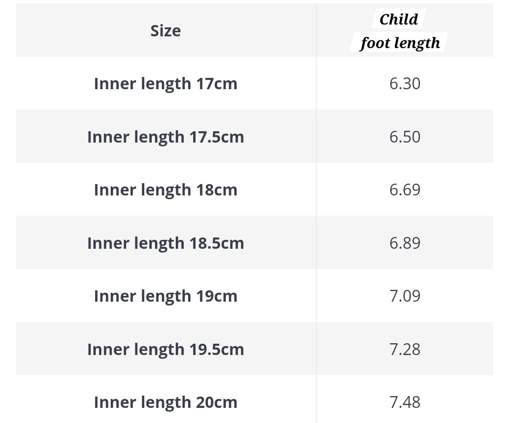Click the vertical divider between the columns
Image resolution: width=509 pixels, height=423 pixels.
point(316,212)
